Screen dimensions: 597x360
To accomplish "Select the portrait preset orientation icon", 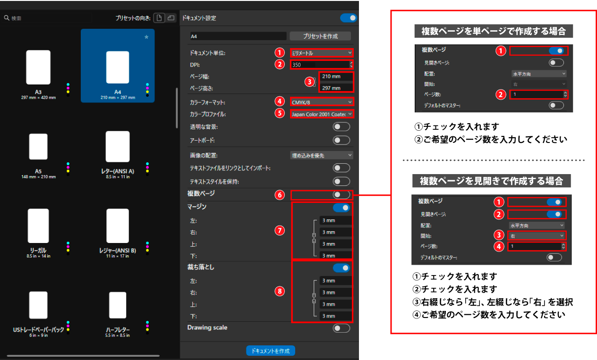I will coord(159,18).
